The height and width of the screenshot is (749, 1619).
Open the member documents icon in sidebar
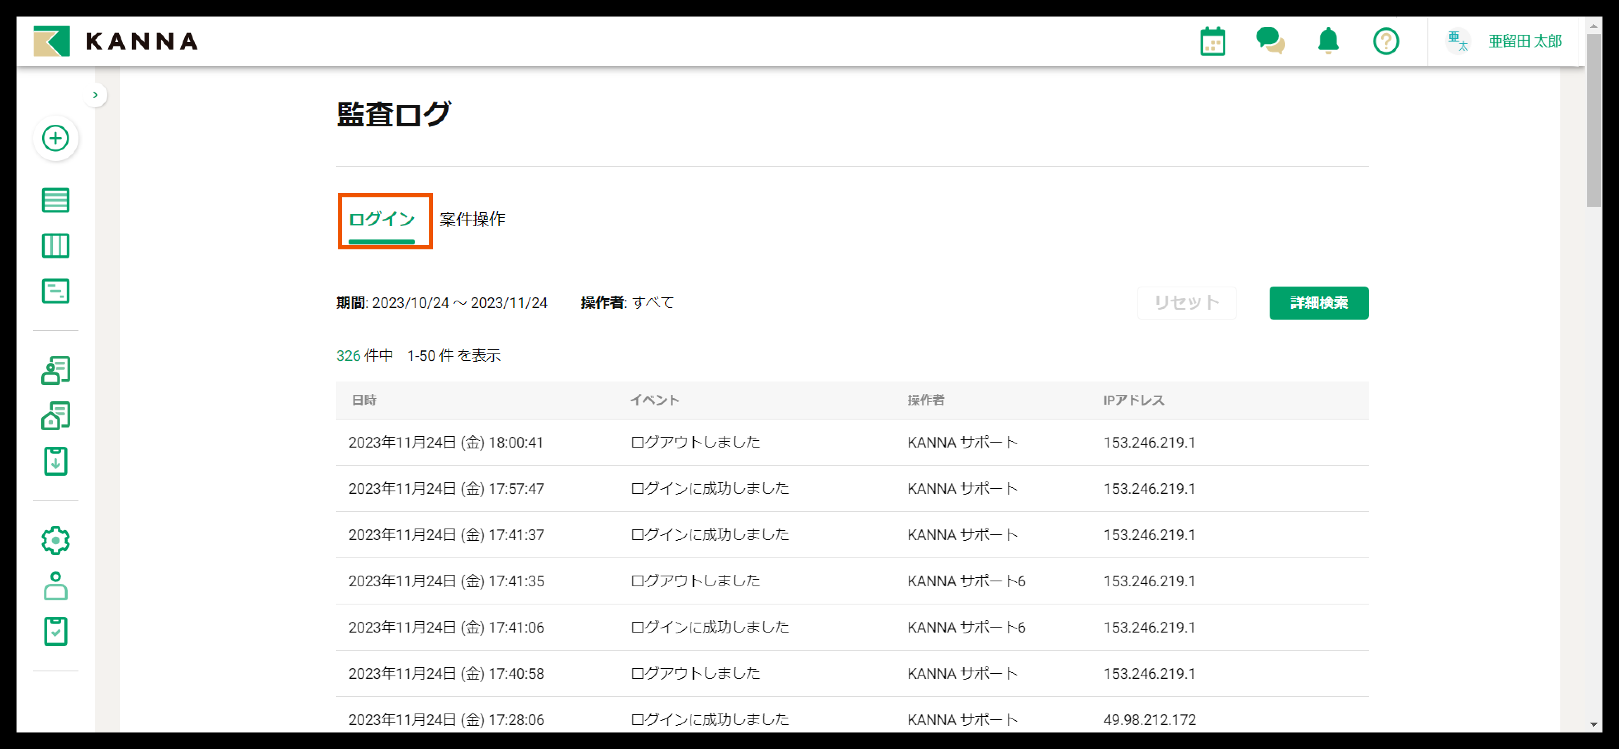(56, 370)
